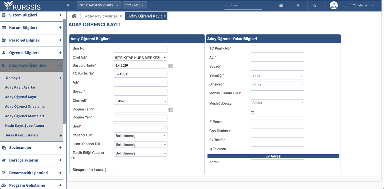384x189 pixels.
Task: Open the Cinsiyeti dropdown under student info
Action: coord(140,101)
